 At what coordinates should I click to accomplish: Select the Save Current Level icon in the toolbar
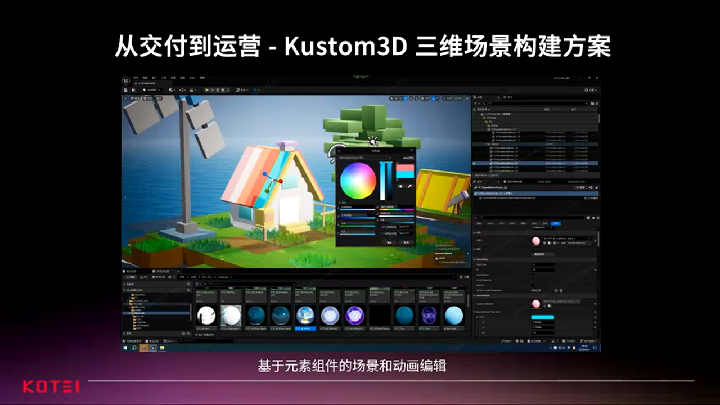[x=126, y=89]
